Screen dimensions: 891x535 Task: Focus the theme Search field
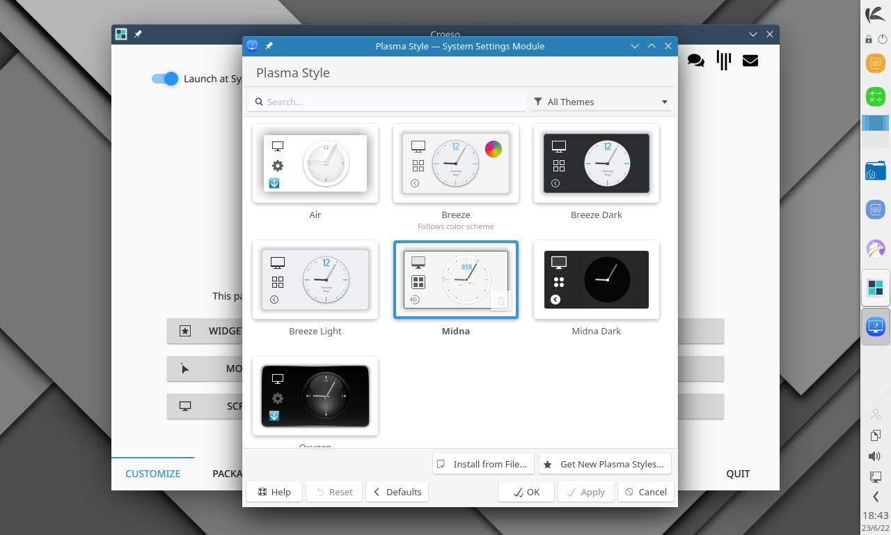pos(387,102)
